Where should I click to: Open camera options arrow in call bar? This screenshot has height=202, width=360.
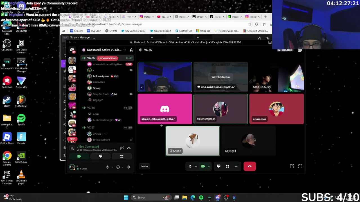pyautogui.click(x=209, y=166)
